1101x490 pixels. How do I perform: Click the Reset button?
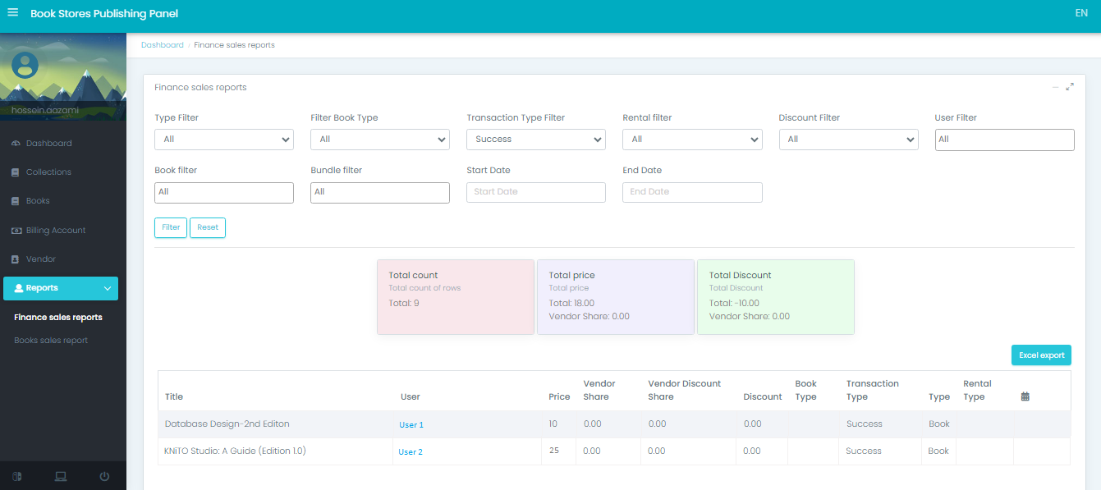207,227
